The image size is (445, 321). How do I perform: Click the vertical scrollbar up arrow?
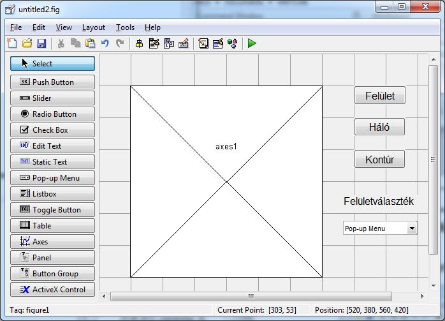434,59
